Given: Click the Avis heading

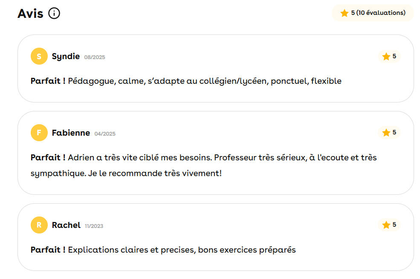Looking at the screenshot, I should [30, 13].
